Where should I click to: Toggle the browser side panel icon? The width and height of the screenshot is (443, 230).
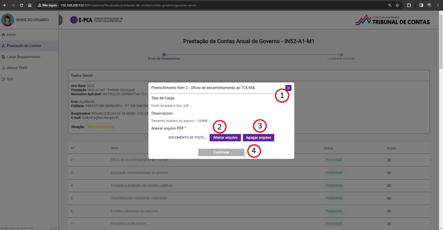coord(421,5)
